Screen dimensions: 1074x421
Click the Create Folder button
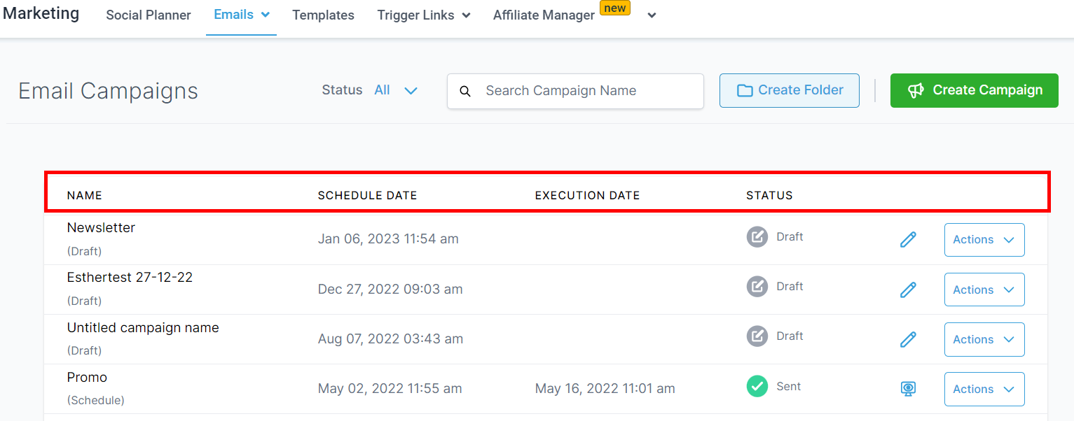click(x=789, y=90)
